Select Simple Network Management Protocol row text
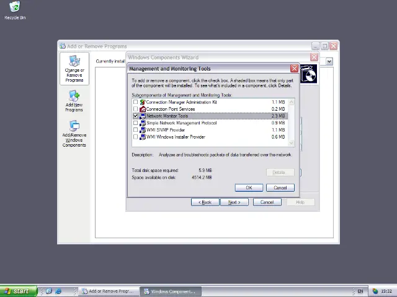The image size is (397, 297). click(x=182, y=123)
